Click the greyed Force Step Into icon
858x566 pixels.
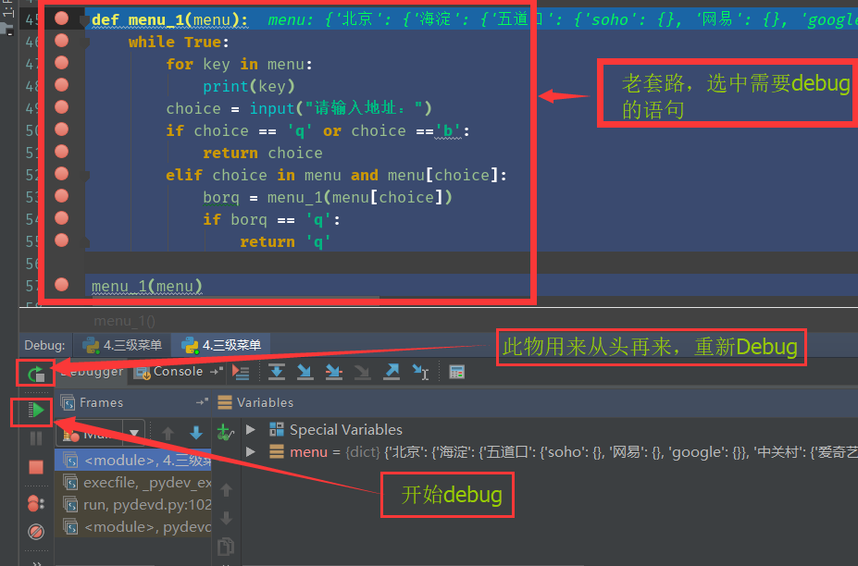362,372
